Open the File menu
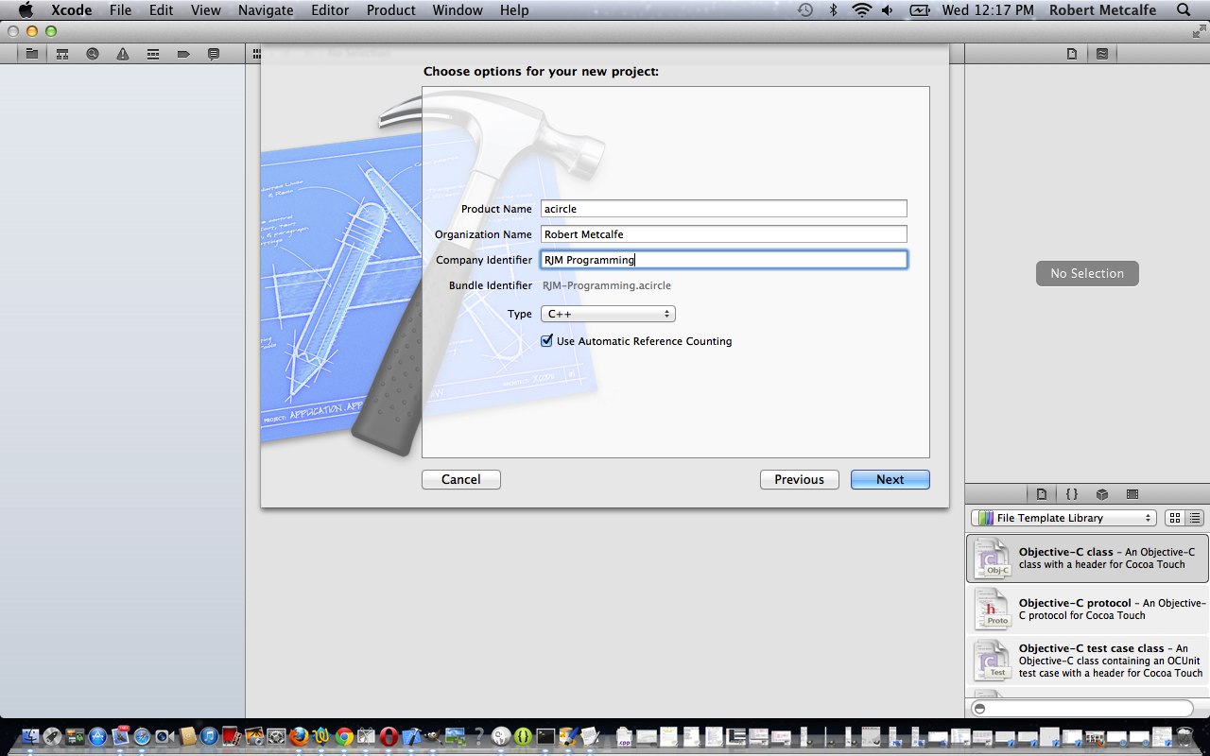1210x756 pixels. click(120, 10)
